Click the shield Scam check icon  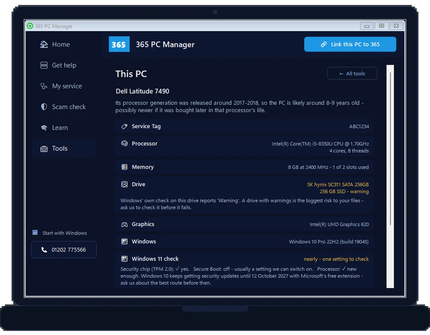coord(44,107)
